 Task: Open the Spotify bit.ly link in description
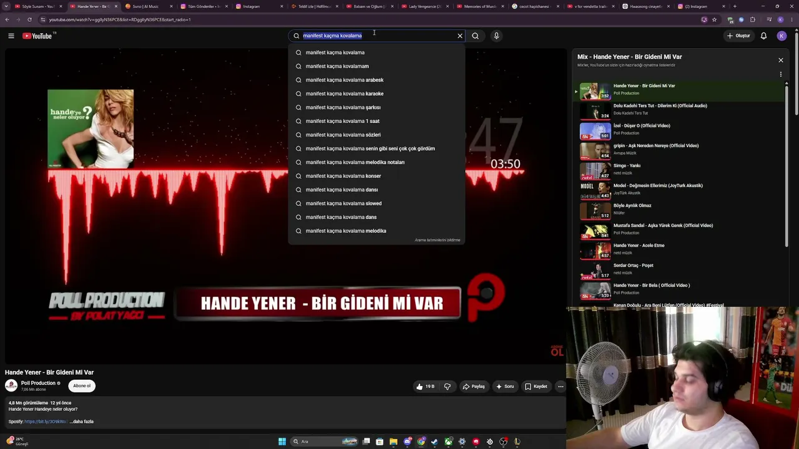coord(46,422)
